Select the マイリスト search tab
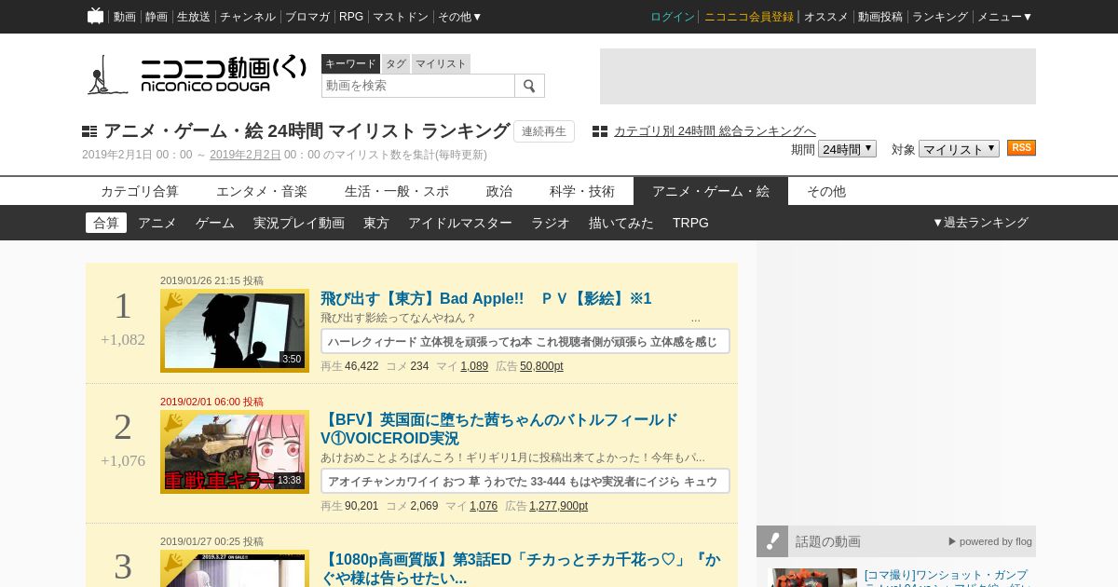 point(441,63)
